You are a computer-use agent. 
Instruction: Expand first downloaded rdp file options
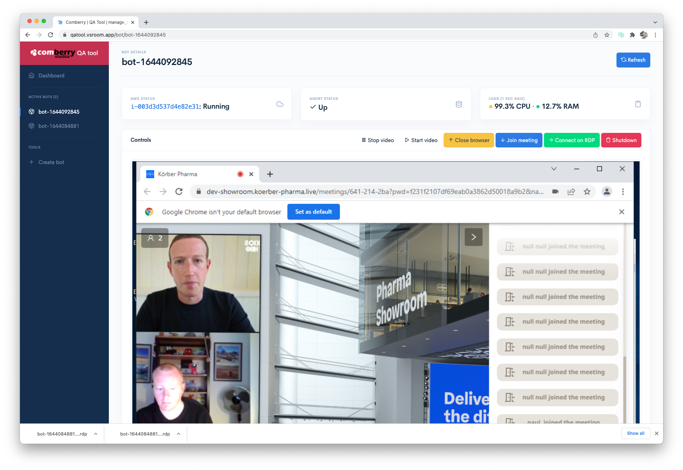point(96,434)
